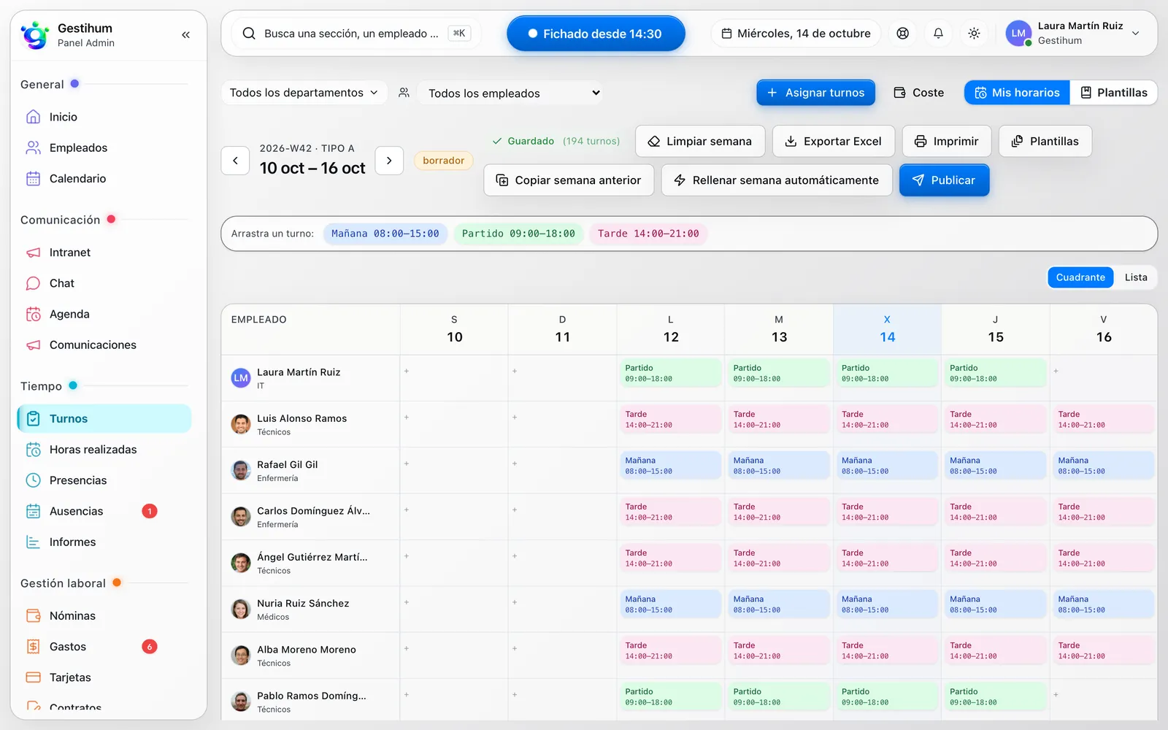The height and width of the screenshot is (730, 1168).
Task: Open the Chat bubble icon
Action: pos(34,283)
